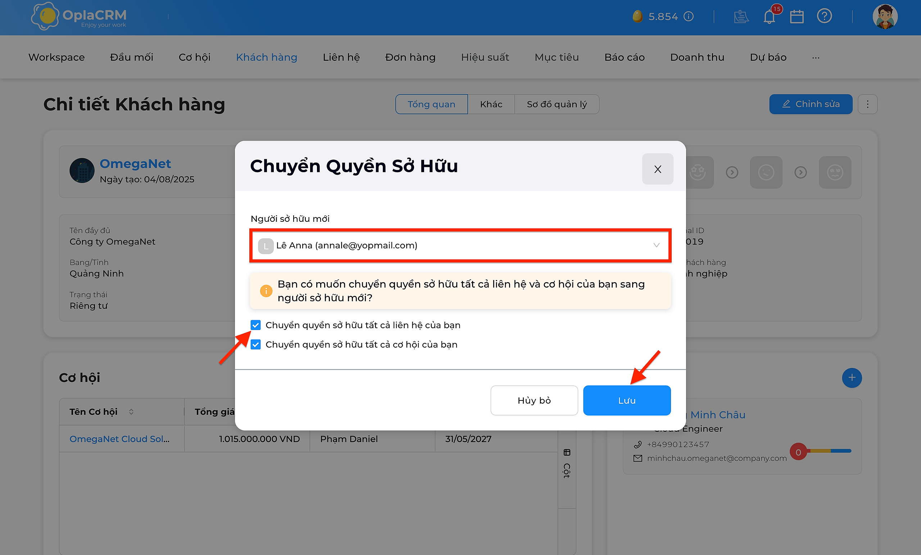Open the Người sở hữu mới dropdown
921x555 pixels.
pyautogui.click(x=460, y=246)
